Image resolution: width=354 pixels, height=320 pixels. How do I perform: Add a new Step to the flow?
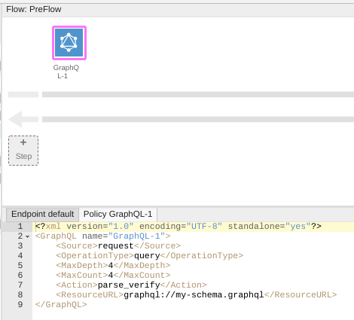coord(23,151)
